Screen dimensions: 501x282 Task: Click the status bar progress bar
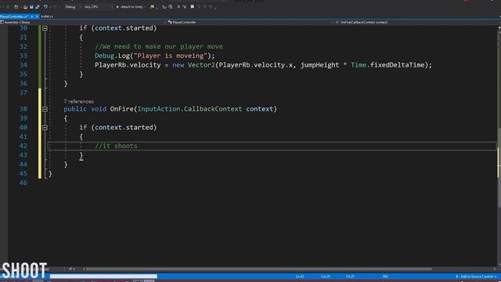[x=103, y=277]
